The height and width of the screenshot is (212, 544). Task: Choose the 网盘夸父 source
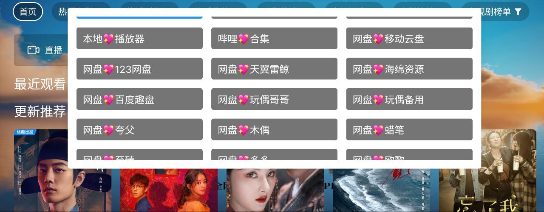(x=139, y=130)
